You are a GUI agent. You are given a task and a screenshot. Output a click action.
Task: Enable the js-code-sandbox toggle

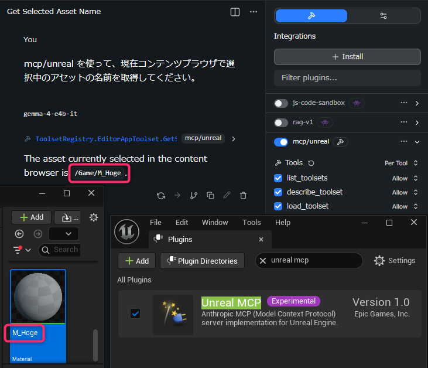(x=281, y=103)
